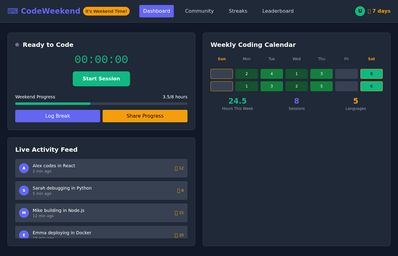Switch to the Community tab
398x256 pixels.
[x=199, y=11]
